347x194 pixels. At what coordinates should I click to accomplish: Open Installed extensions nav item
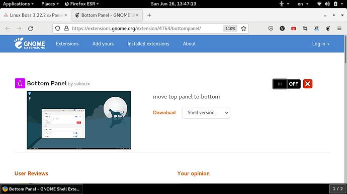[148, 44]
